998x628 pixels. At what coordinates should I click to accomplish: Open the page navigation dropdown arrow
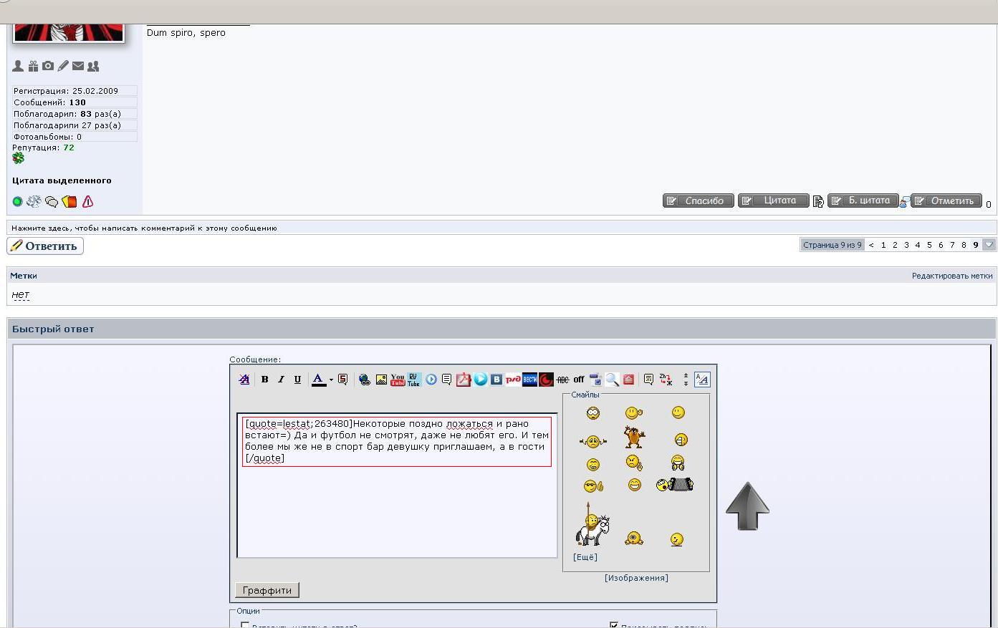pos(989,245)
